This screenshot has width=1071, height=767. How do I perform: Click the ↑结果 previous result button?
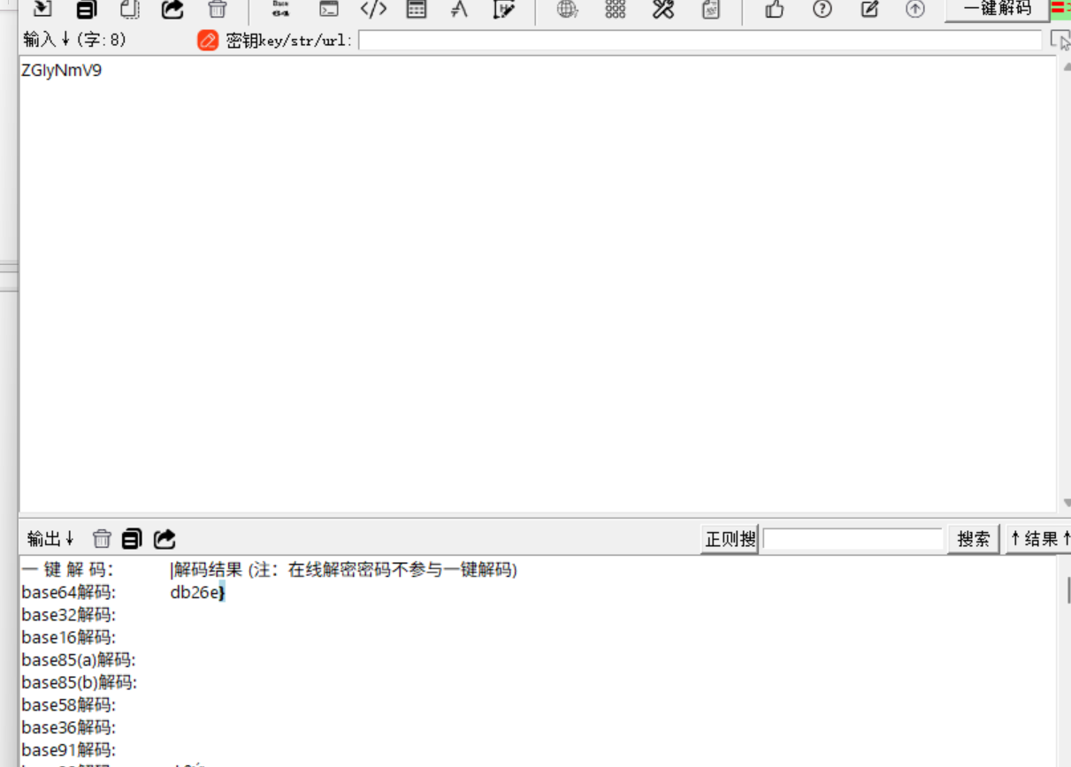1038,539
